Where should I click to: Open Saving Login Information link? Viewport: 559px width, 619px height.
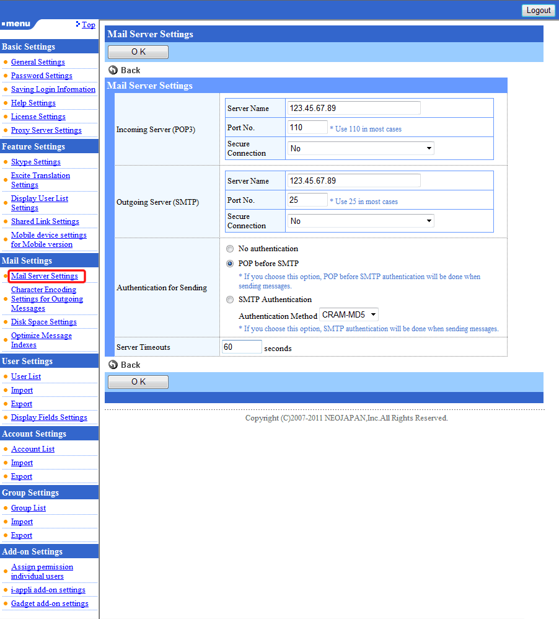click(53, 89)
